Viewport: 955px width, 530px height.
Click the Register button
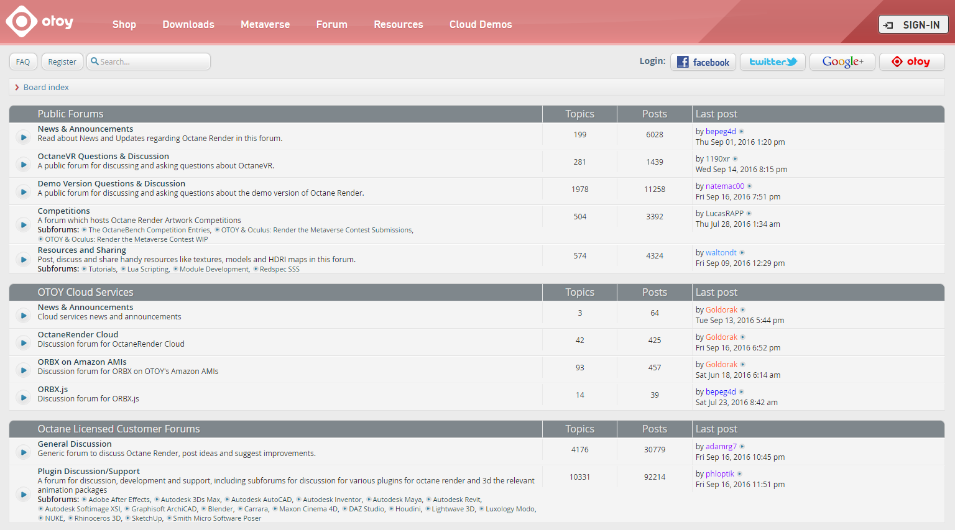click(62, 62)
